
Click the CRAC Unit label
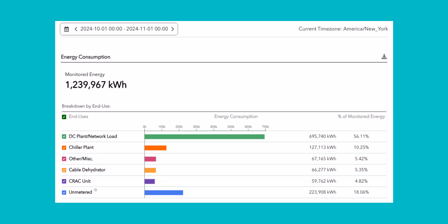point(80,181)
